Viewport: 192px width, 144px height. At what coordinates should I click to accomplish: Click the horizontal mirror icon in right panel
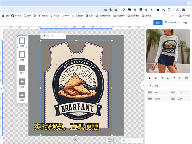[x=168, y=78]
